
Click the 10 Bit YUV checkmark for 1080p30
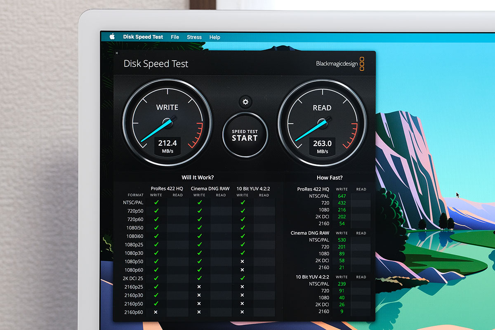coord(243,253)
